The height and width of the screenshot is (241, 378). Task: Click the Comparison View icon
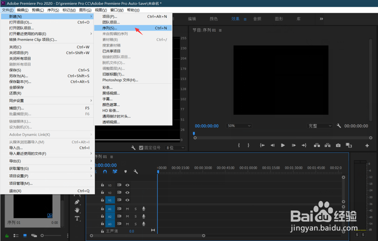coord(349,145)
